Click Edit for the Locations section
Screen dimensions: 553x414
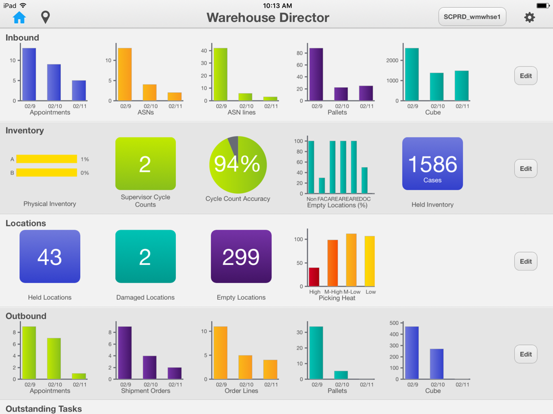[525, 261]
